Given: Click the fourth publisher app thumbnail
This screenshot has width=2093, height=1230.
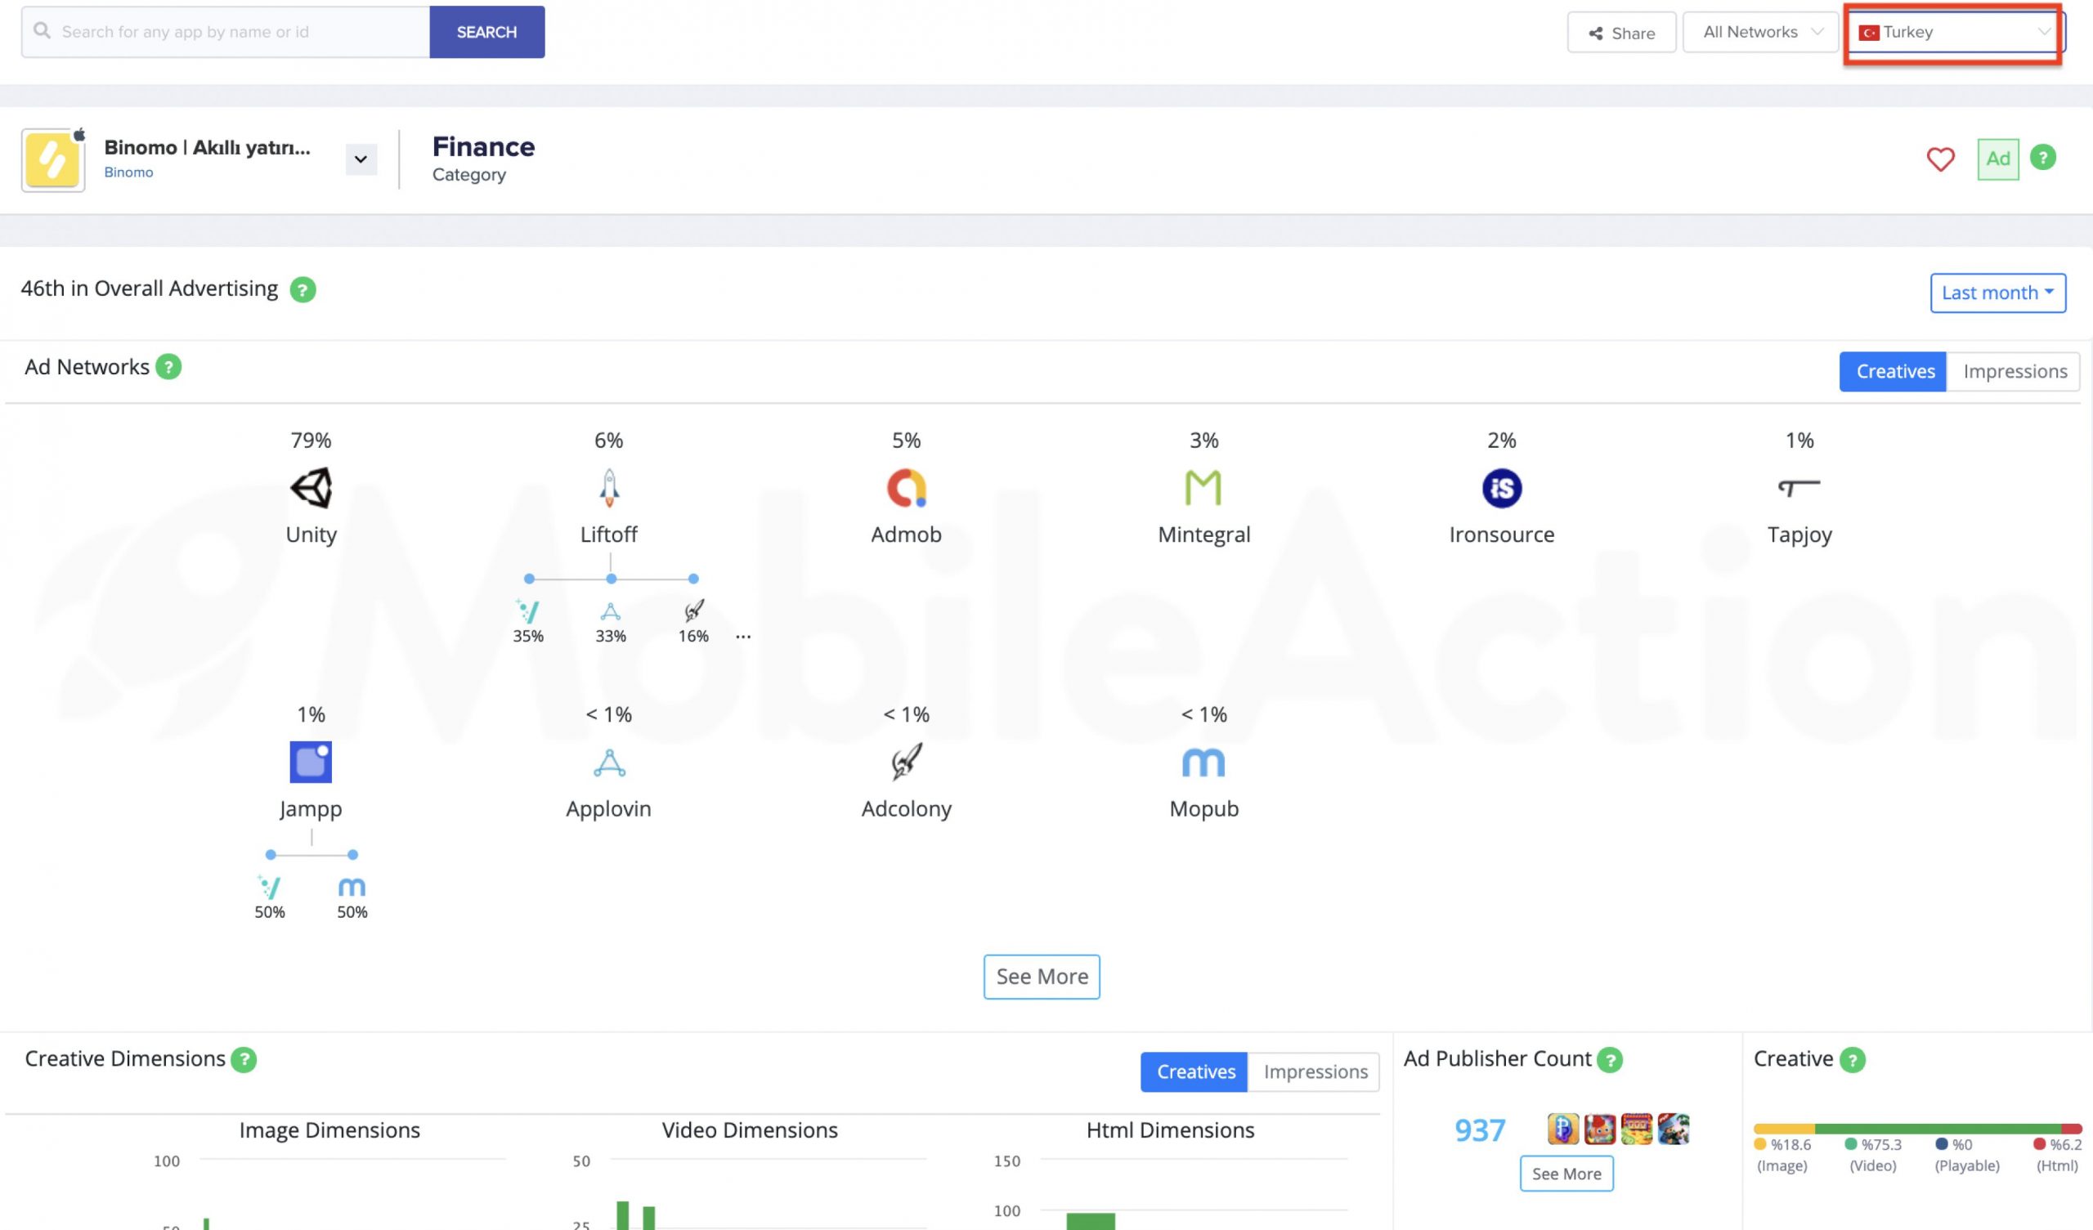Looking at the screenshot, I should click(x=1674, y=1129).
